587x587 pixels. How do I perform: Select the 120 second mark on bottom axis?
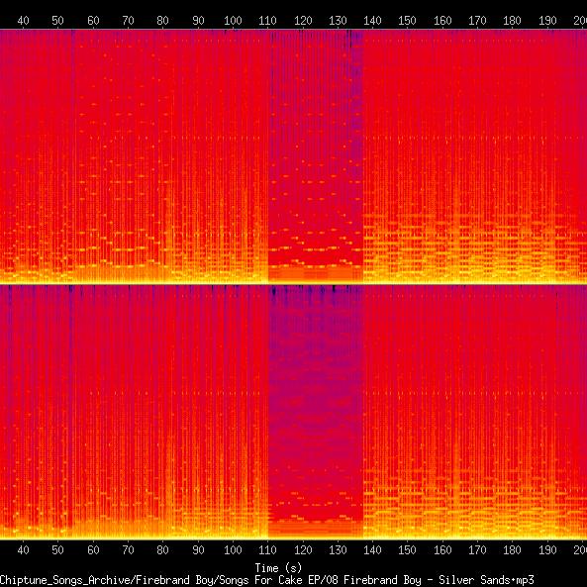[x=303, y=550]
